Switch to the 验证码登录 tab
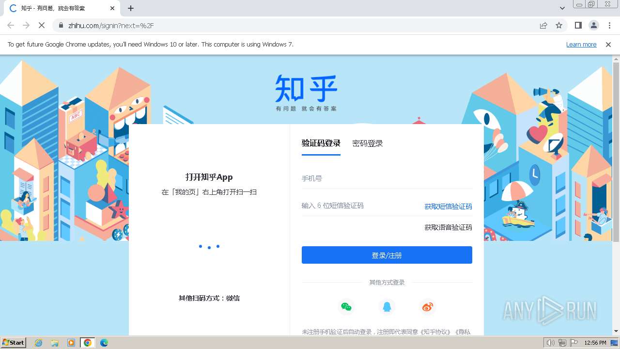The height and width of the screenshot is (349, 620). click(321, 143)
